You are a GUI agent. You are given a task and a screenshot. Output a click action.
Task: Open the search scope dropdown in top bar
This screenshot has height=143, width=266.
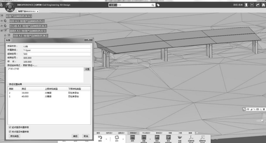coord(113,5)
